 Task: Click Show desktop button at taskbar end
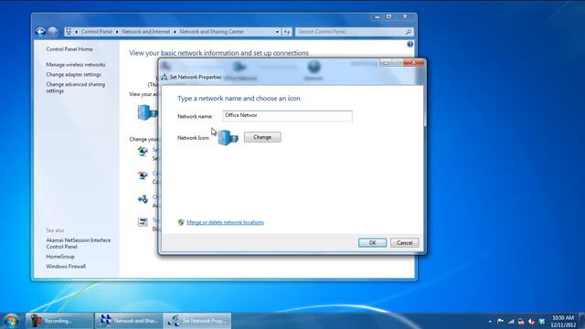point(582,321)
